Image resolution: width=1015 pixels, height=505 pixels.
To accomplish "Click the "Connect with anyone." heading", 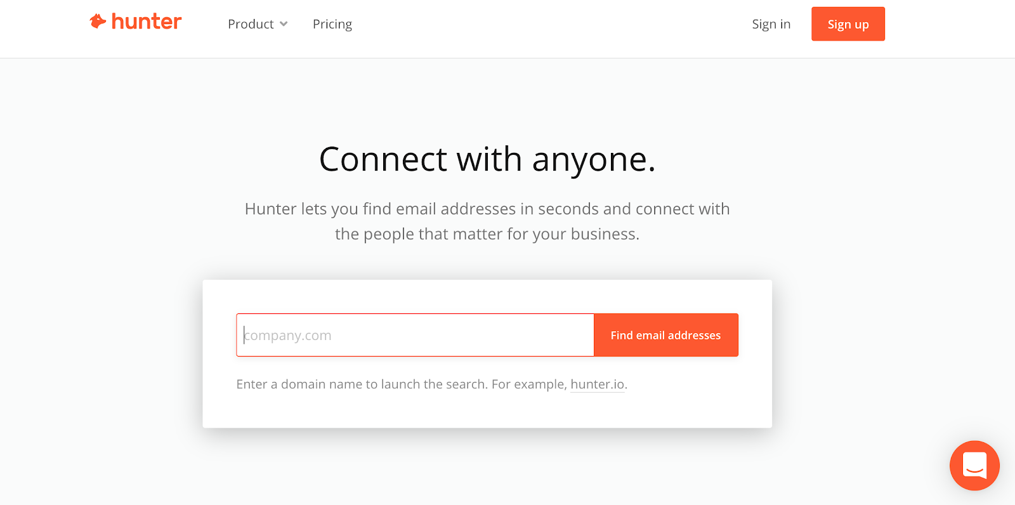I will tap(487, 159).
